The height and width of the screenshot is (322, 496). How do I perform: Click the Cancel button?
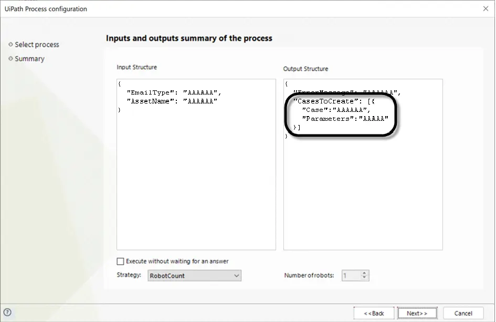point(463,313)
